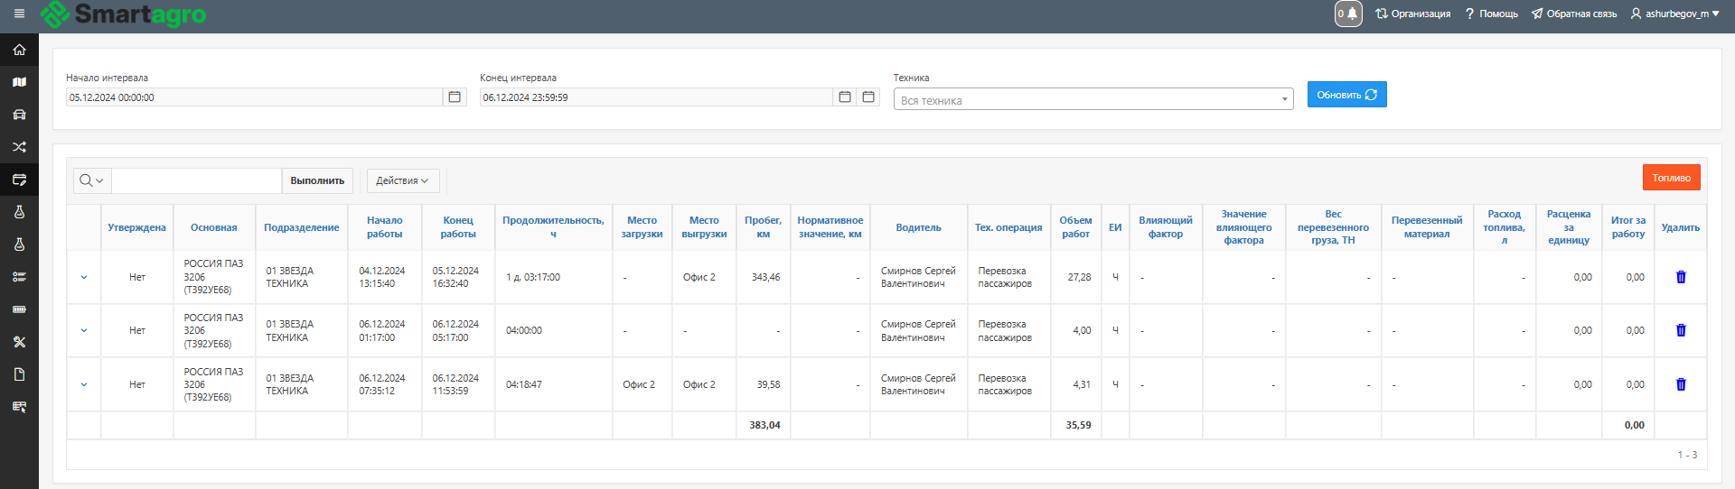Image resolution: width=1735 pixels, height=489 pixels.
Task: Go to the home page in the sidebar
Action: click(19, 50)
